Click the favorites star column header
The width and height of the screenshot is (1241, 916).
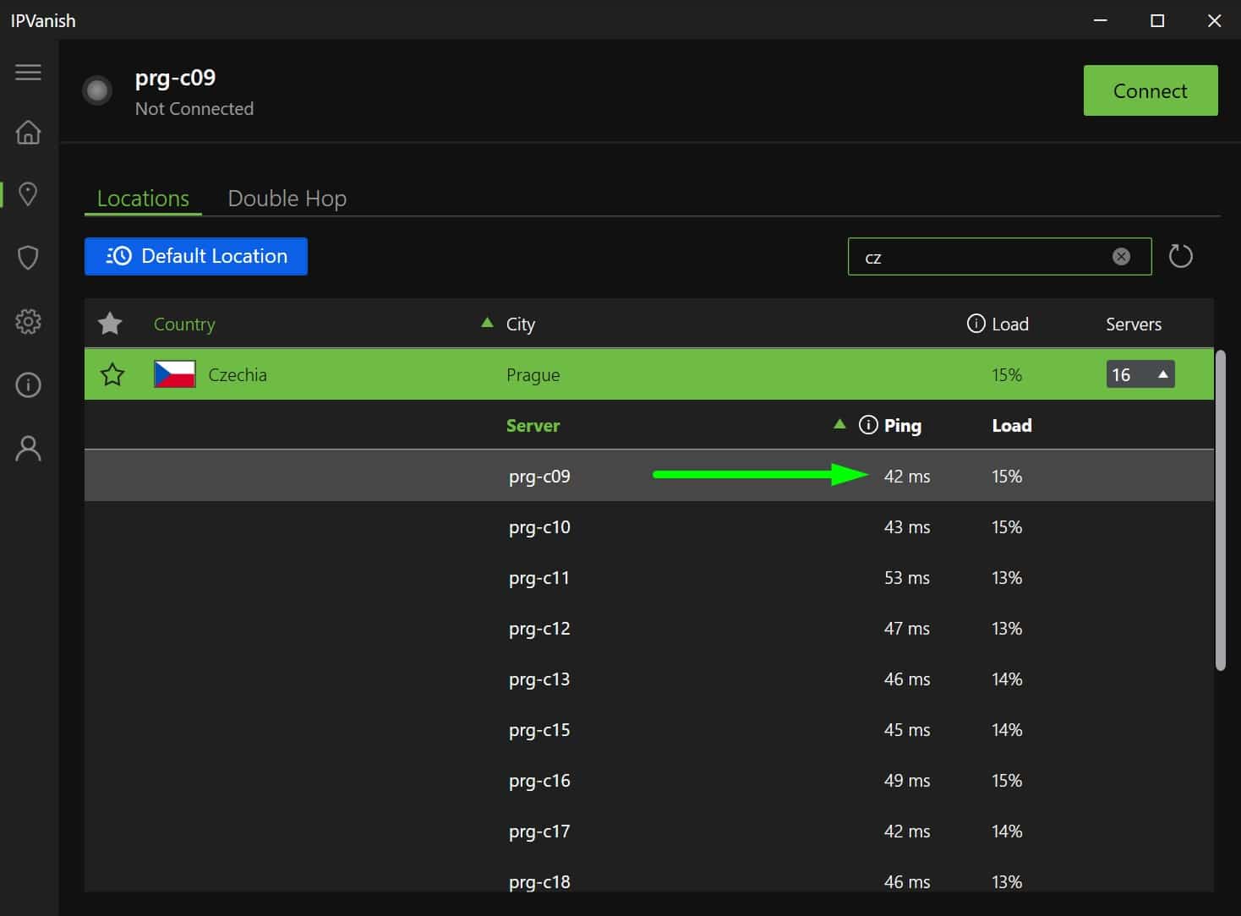pyautogui.click(x=110, y=323)
